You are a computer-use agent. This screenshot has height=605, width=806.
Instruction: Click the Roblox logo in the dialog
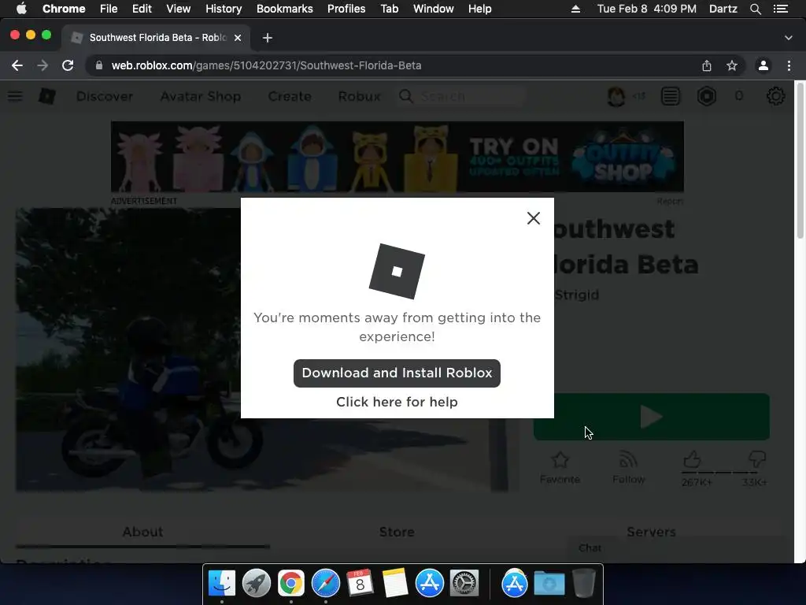pos(397,271)
